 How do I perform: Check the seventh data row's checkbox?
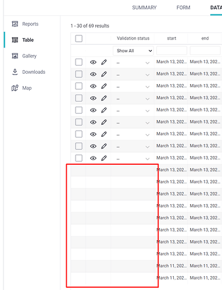pyautogui.click(x=79, y=134)
